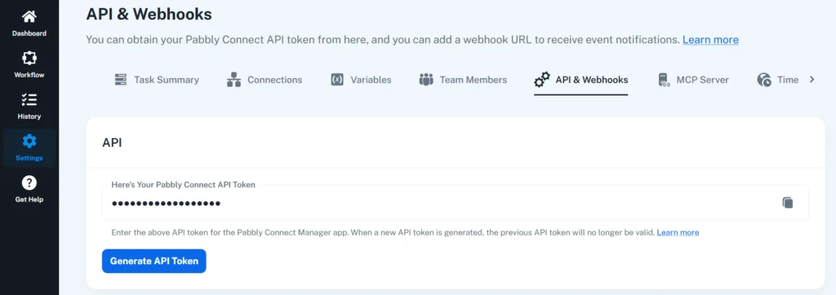The height and width of the screenshot is (295, 836).
Task: Click the API & Webhooks gears icon
Action: pyautogui.click(x=542, y=80)
